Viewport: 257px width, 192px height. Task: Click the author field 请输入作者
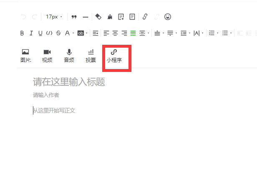(46, 95)
